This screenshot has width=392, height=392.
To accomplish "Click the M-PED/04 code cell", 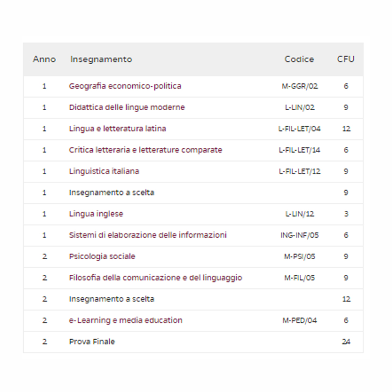I will [x=299, y=321].
